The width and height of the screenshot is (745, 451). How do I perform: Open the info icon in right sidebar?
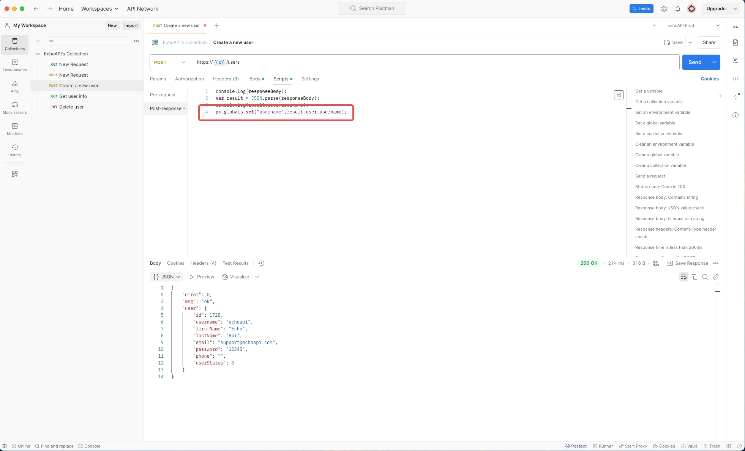736,115
